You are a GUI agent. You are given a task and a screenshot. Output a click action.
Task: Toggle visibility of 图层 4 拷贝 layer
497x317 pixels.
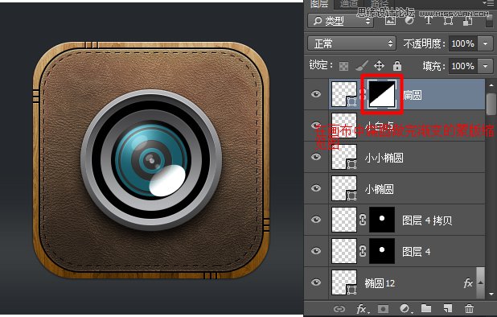click(316, 220)
